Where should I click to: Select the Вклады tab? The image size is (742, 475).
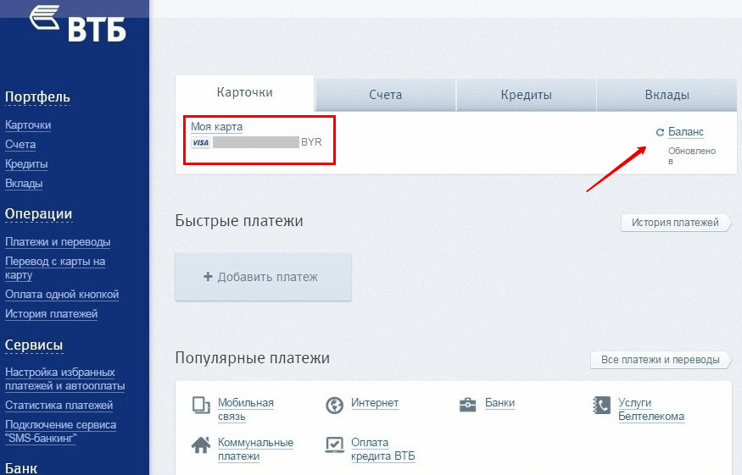point(666,95)
